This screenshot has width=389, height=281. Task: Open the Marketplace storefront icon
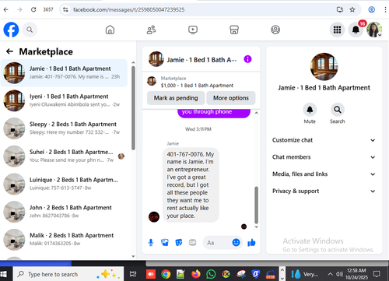tap(234, 30)
